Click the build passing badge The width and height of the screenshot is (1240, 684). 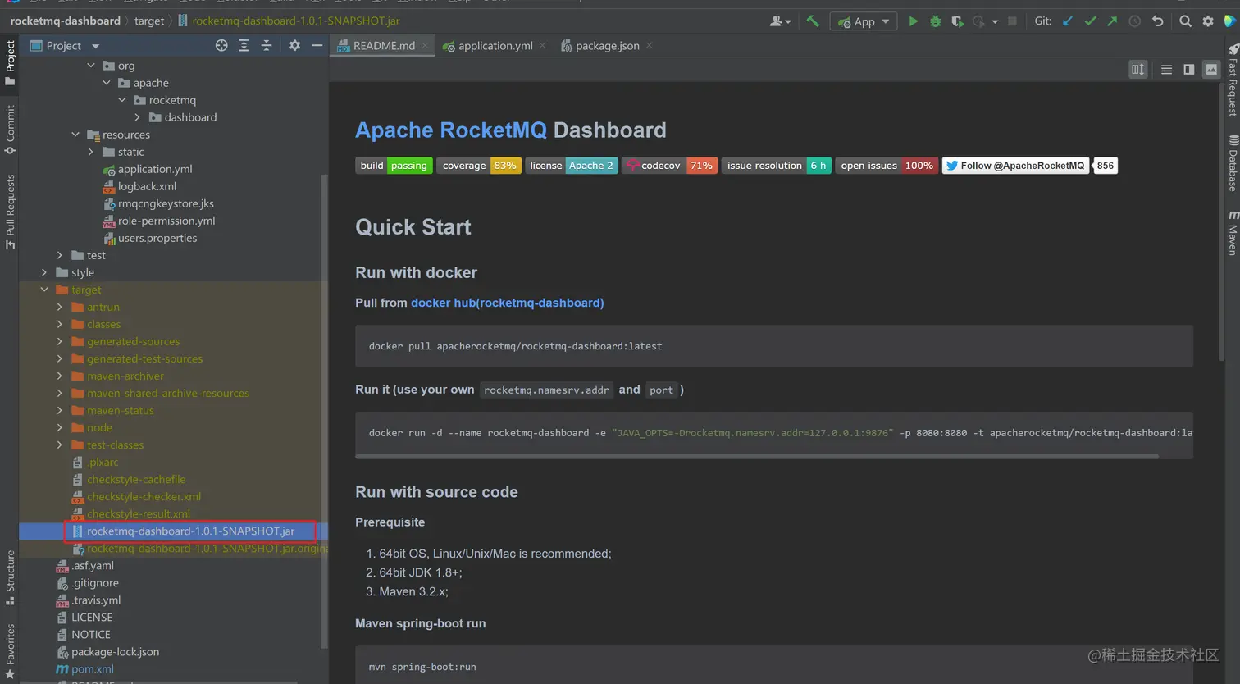point(394,166)
